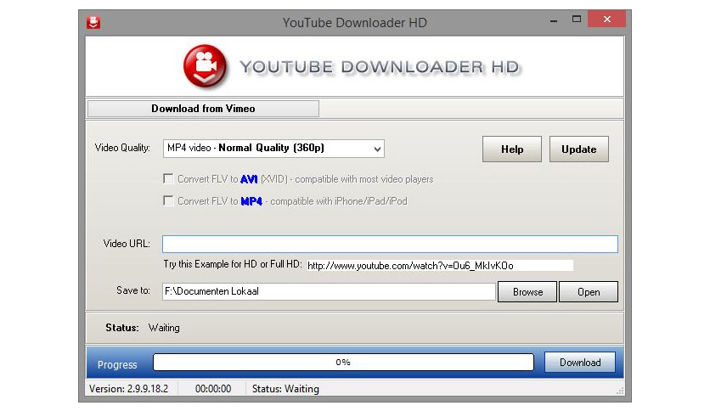Maximize the YouTube Downloader HD window

(x=575, y=20)
